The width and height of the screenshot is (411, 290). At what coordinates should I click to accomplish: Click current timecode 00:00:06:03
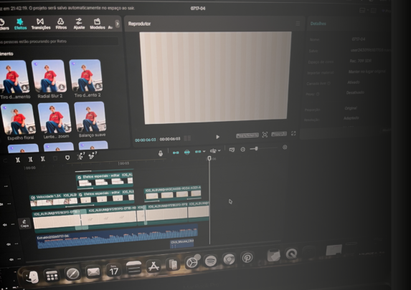point(145,140)
